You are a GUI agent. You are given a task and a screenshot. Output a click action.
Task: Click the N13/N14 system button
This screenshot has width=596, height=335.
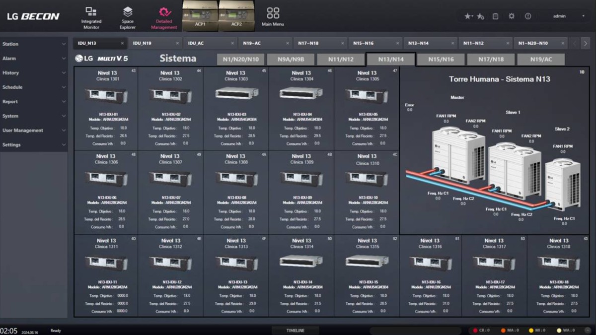[391, 60]
